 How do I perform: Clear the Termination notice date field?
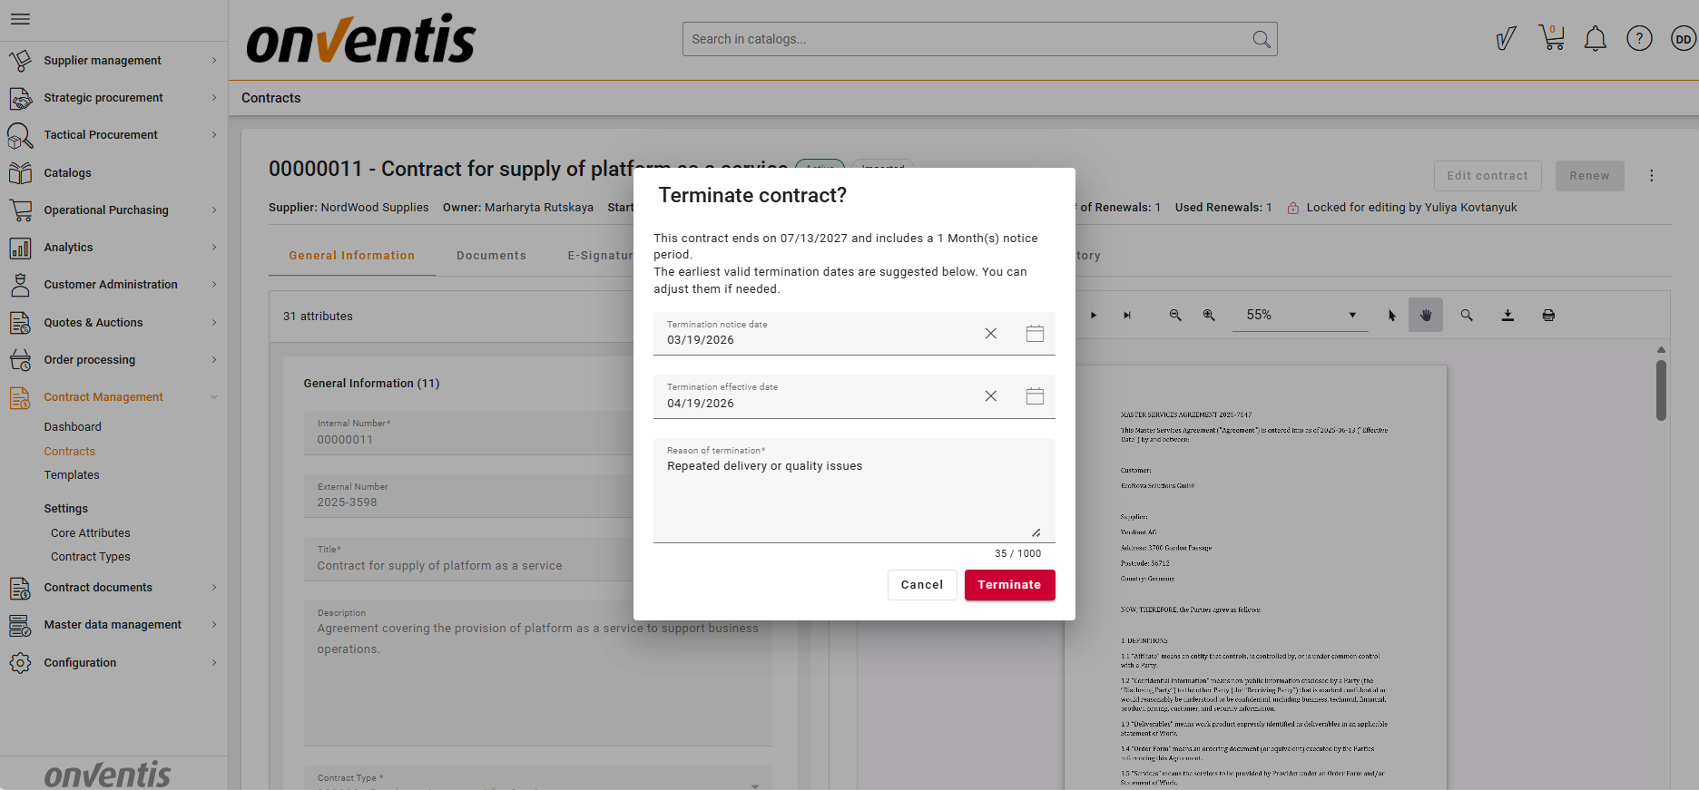(990, 334)
